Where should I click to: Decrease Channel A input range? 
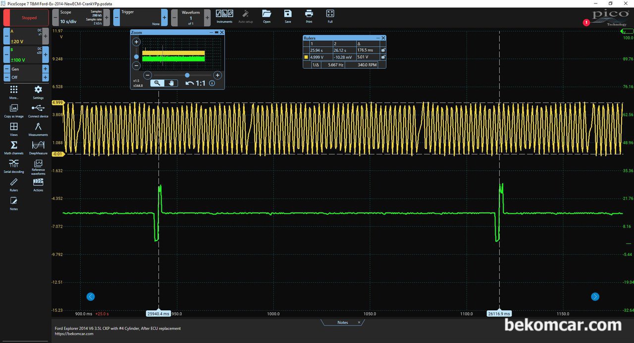(x=7, y=36)
